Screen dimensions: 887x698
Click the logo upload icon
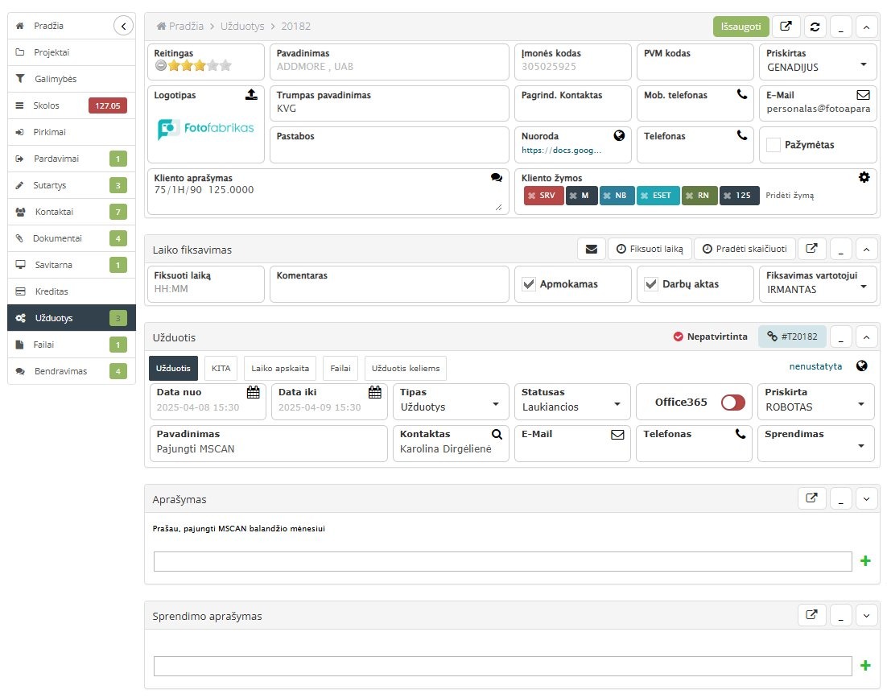(251, 95)
